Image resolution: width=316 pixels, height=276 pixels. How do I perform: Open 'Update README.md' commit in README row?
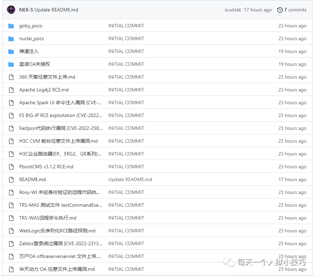tap(130, 179)
